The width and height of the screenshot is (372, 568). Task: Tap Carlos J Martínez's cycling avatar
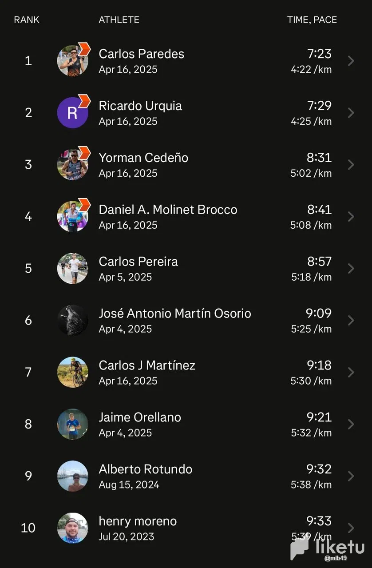(72, 372)
